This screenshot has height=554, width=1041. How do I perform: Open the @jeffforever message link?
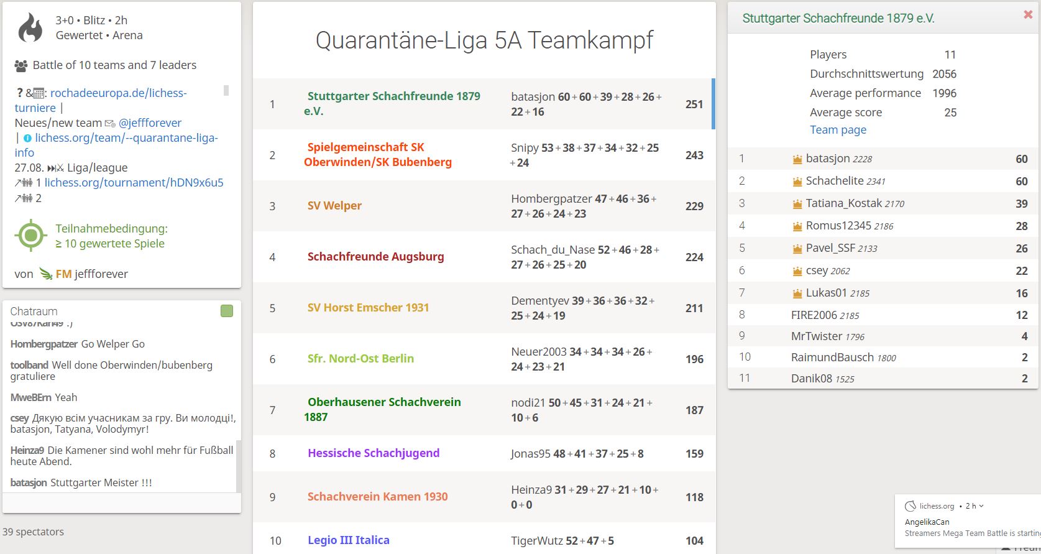[x=150, y=123]
